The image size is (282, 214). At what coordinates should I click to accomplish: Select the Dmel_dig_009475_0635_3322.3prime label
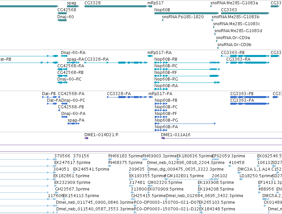pyautogui.click(x=185, y=169)
